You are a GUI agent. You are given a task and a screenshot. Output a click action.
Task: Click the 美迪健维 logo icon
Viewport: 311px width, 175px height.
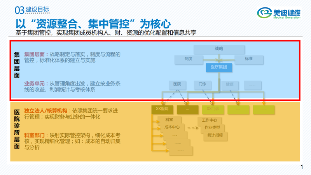pyautogui.click(x=265, y=12)
